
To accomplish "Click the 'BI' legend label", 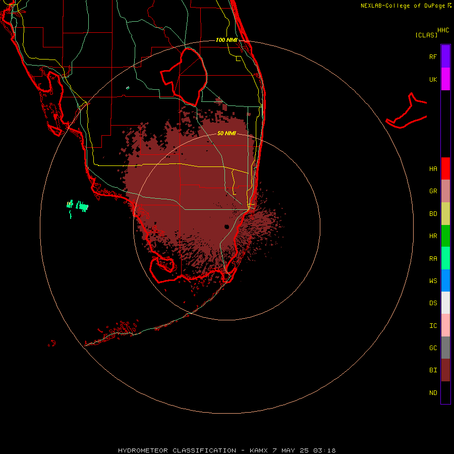I will pyautogui.click(x=433, y=370).
